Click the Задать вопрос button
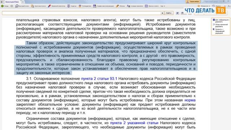The width and height of the screenshot is (231, 130). pos(193,1)
